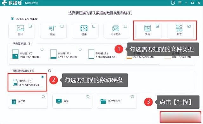Click the 本地磁...(D:) drive label
The image size is (203, 124).
(x=64, y=53)
